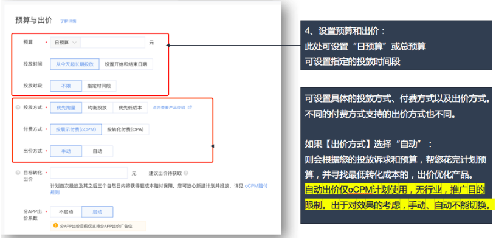Image resolution: width=496 pixels, height=240 pixels.
Task: Click help icon beside 投放方式
Action: 18,108
